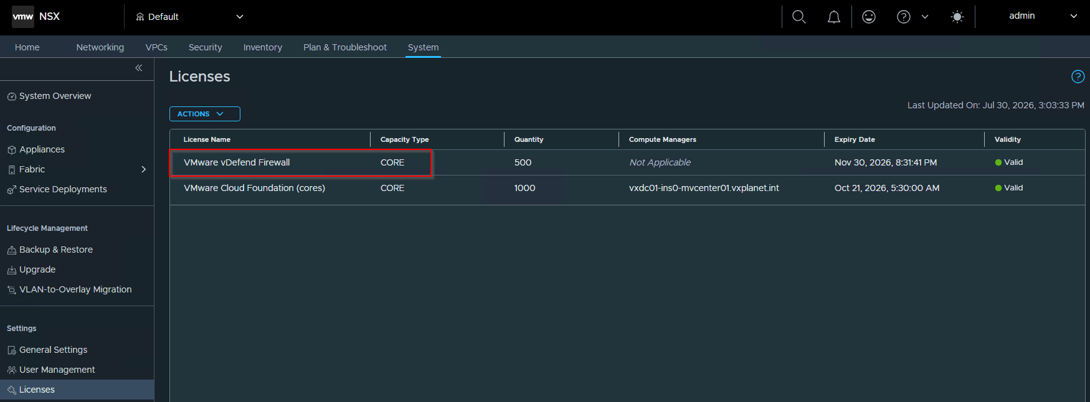Viewport: 1090px width, 402px height.
Task: Click the User Management people icon
Action: coord(11,370)
